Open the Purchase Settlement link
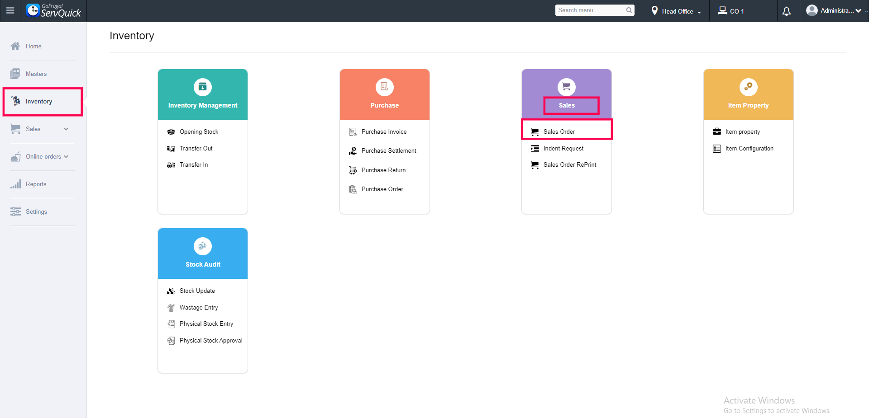The height and width of the screenshot is (418, 869). point(389,151)
